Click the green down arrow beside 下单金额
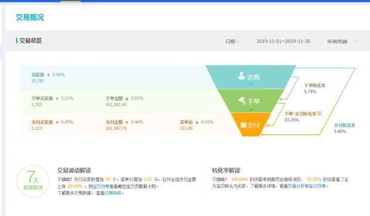Viewport: 370px width, 216px height. [x=127, y=99]
